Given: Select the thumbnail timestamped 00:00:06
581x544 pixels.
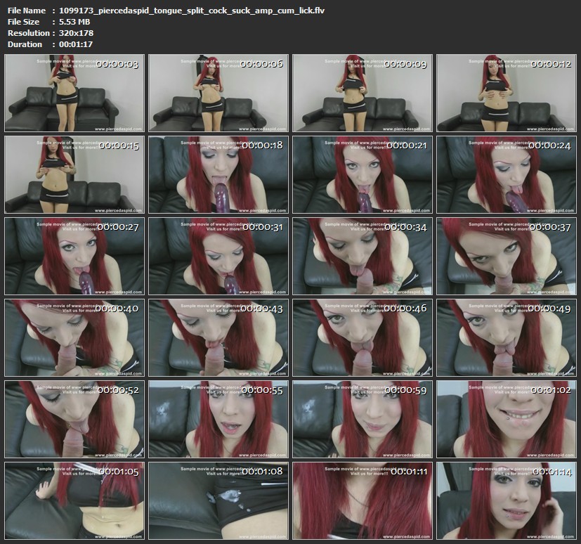Looking at the screenshot, I should 218,93.
